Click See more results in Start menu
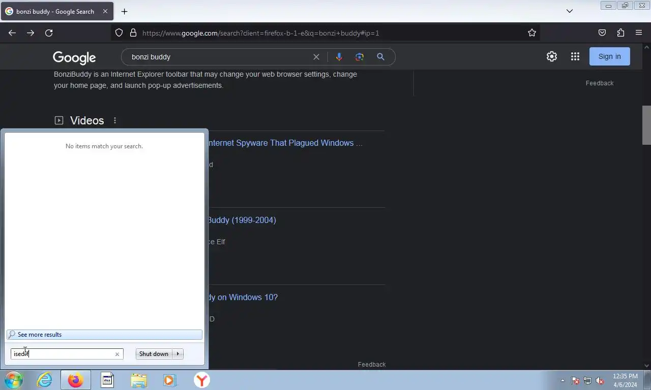 tap(104, 335)
